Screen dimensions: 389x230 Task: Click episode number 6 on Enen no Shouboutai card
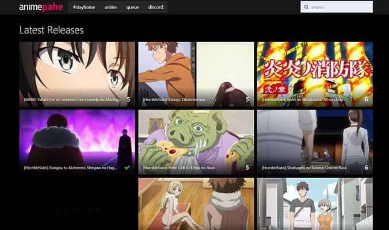click(x=366, y=99)
